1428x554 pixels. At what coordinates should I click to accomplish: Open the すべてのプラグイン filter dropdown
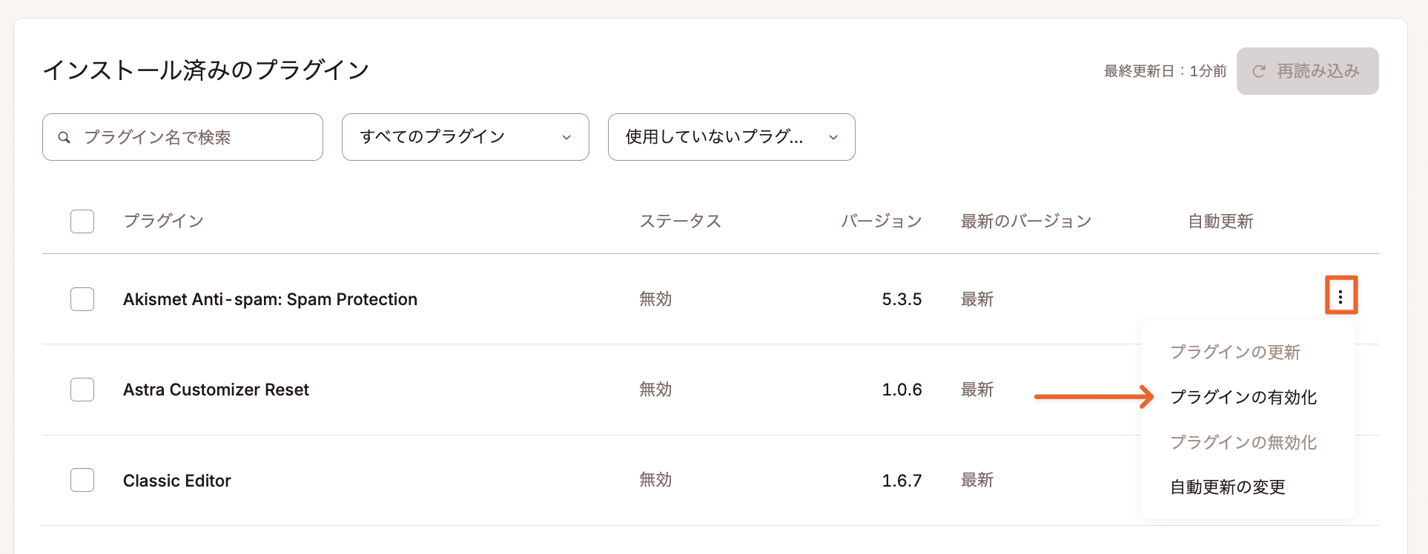click(465, 137)
